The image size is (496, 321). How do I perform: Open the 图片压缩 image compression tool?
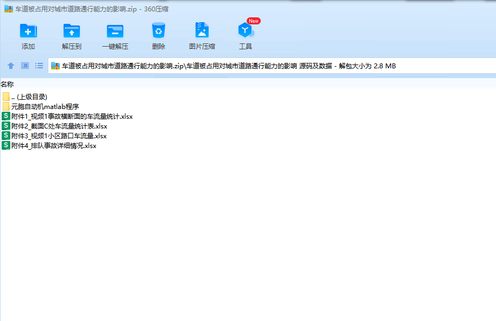[202, 30]
